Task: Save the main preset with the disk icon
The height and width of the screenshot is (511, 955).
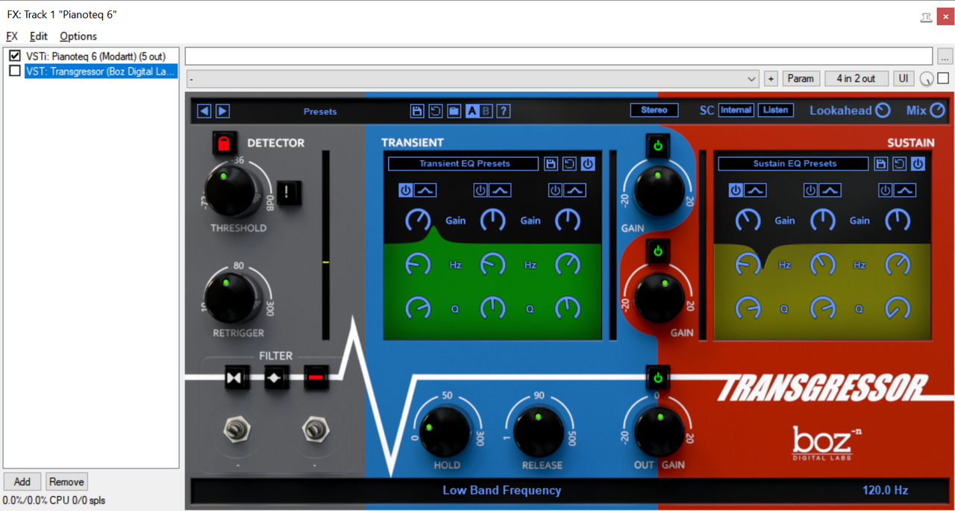Action: pyautogui.click(x=417, y=111)
